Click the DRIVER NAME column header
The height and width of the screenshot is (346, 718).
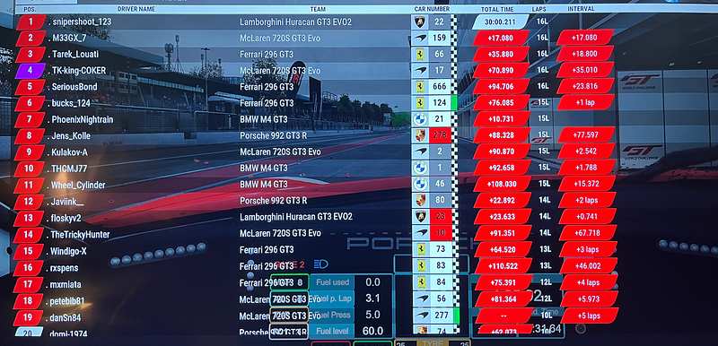click(x=136, y=9)
